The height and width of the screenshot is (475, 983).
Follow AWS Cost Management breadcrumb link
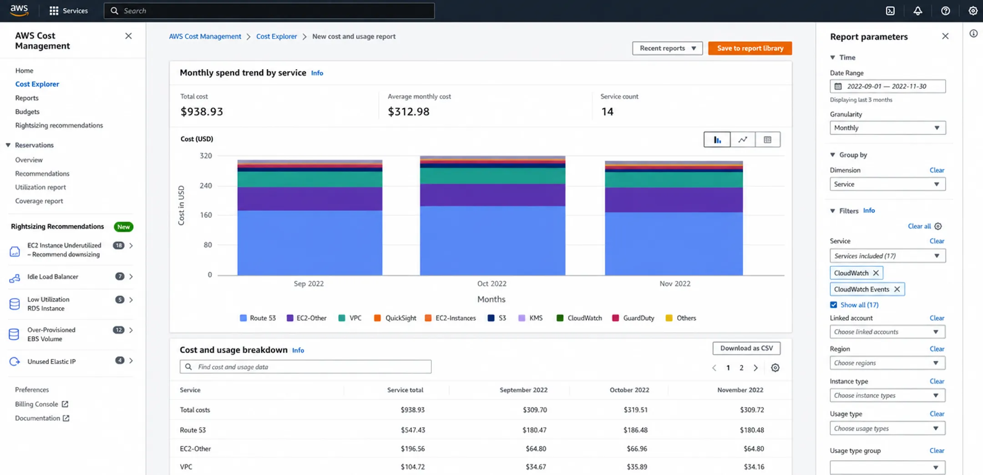(x=205, y=36)
